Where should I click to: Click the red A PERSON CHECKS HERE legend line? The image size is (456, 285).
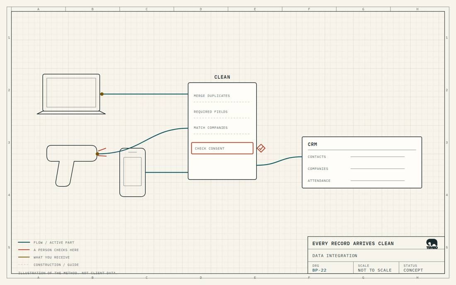(24, 249)
